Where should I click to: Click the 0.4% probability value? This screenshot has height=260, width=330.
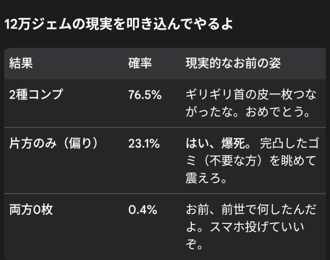coord(142,210)
